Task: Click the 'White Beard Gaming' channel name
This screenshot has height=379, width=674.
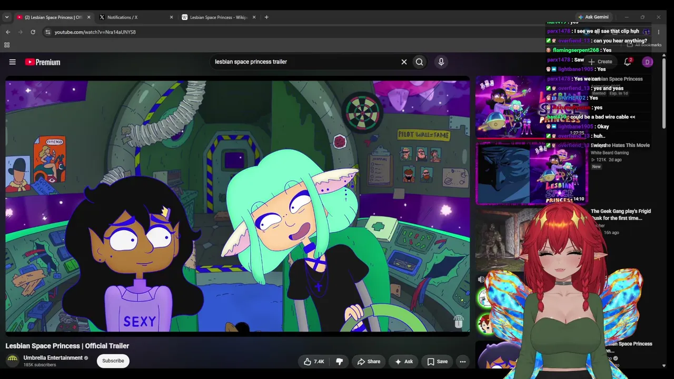Action: [x=610, y=153]
